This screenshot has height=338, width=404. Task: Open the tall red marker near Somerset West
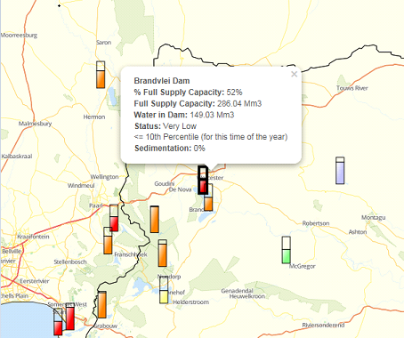point(70,317)
